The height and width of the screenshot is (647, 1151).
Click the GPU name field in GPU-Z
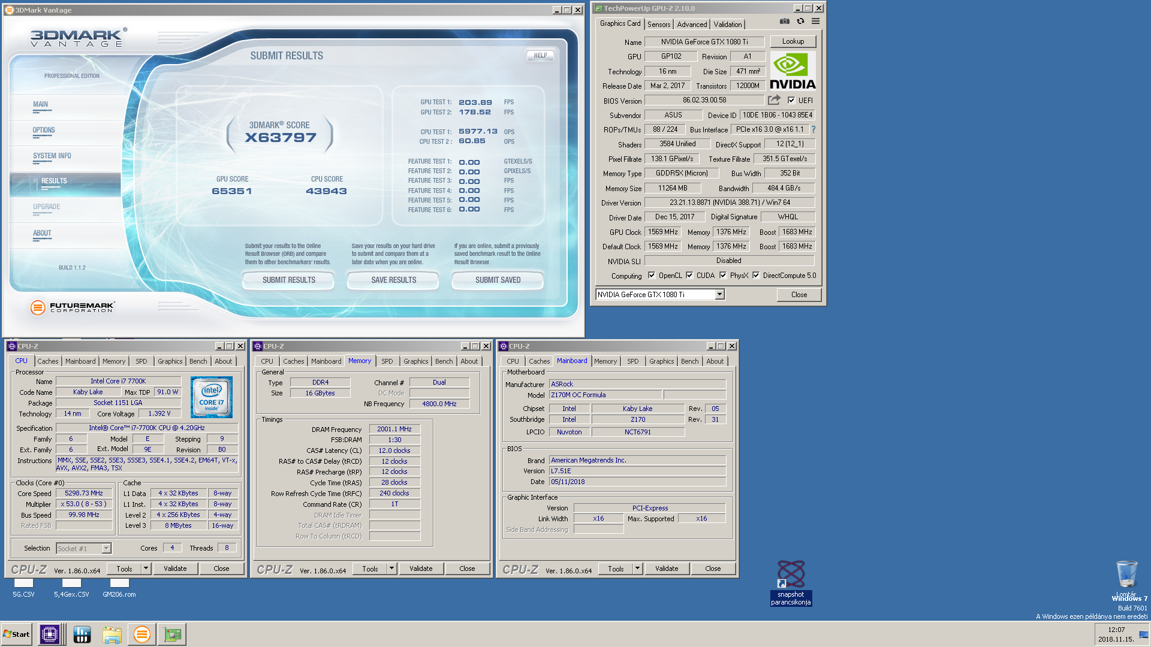(704, 42)
